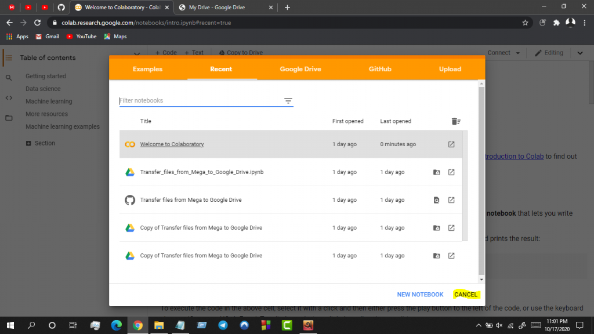The image size is (594, 334).
Task: Click Drive icon of Transfer_files_from_Mega_to_Google_Drive.ipynb row
Action: (x=130, y=172)
